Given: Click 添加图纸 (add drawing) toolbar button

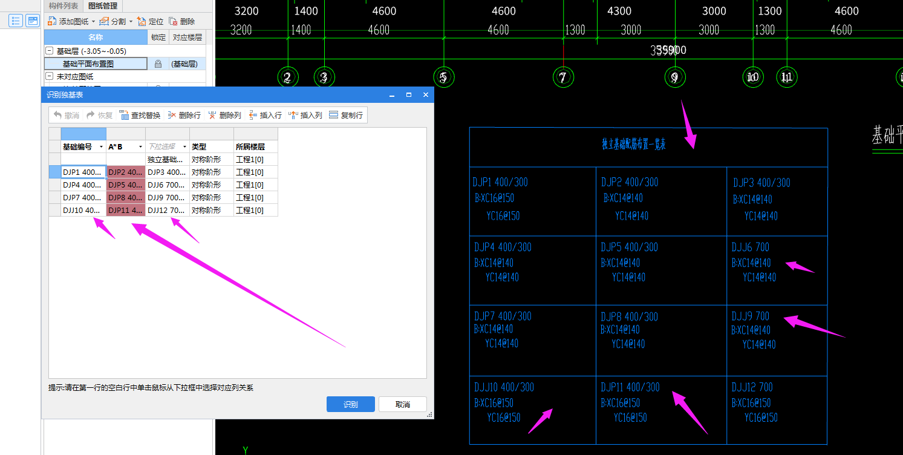Looking at the screenshot, I should 68,21.
